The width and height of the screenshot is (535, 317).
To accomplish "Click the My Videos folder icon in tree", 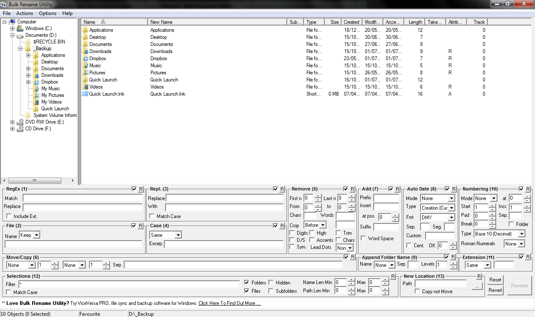I will pyautogui.click(x=36, y=102).
